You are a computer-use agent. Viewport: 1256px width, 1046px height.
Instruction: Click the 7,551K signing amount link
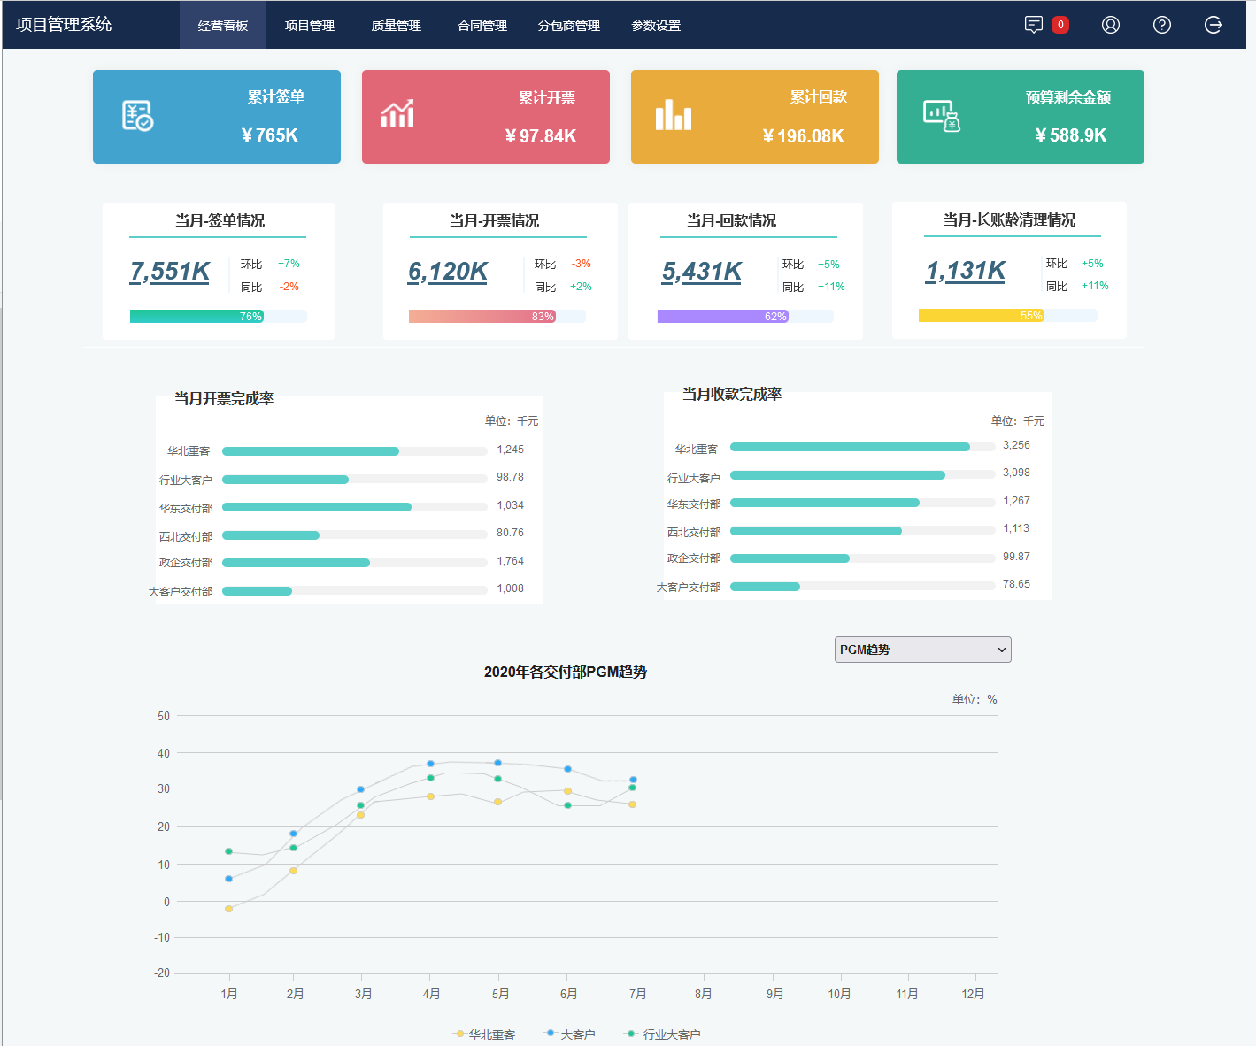[x=170, y=272]
